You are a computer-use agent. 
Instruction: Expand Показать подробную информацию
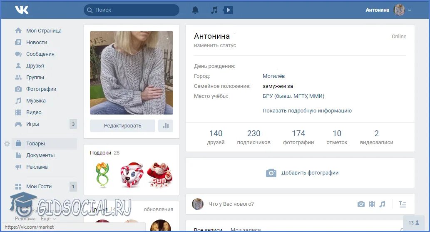pyautogui.click(x=307, y=111)
